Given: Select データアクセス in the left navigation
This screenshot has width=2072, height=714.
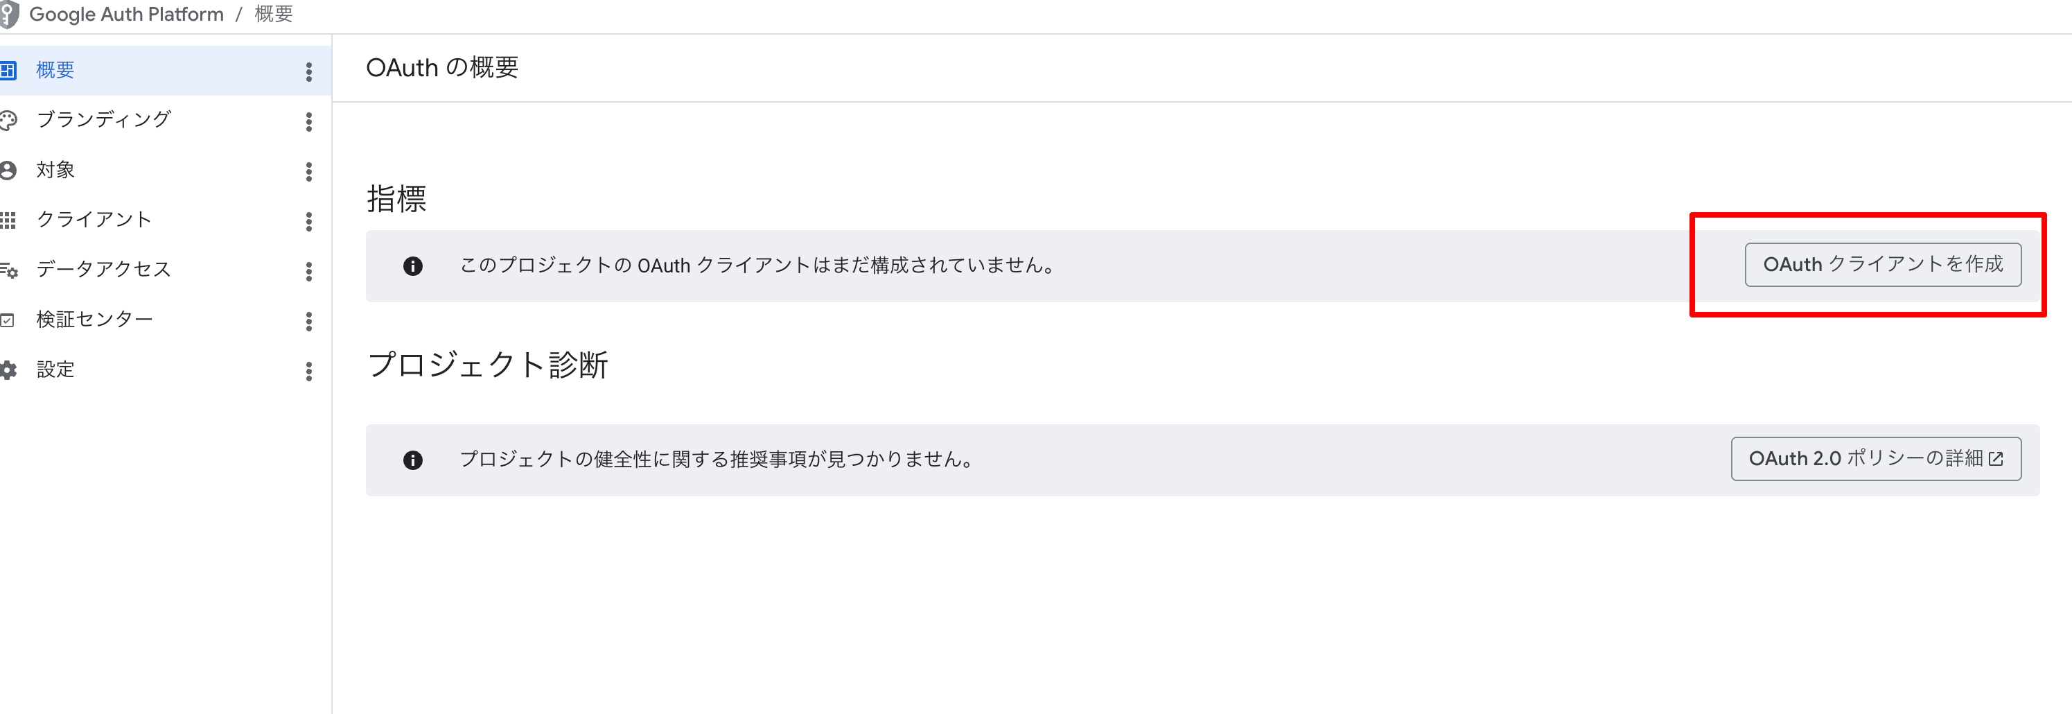Looking at the screenshot, I should (103, 270).
